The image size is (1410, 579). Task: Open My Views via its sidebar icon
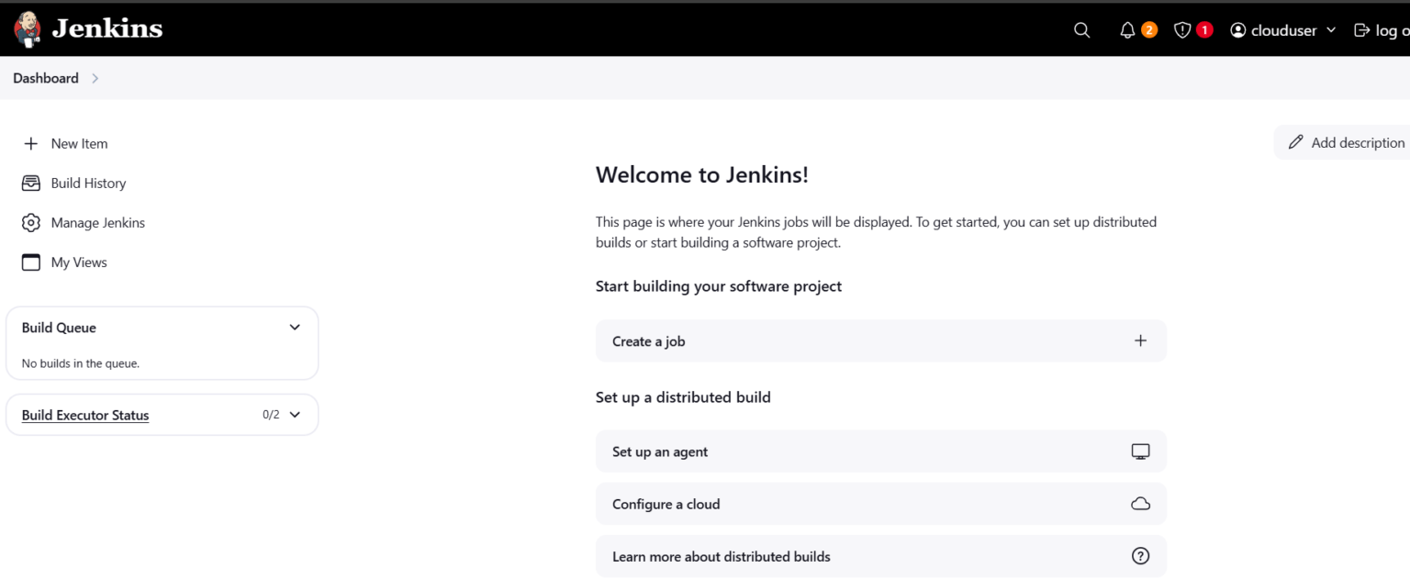(x=30, y=262)
